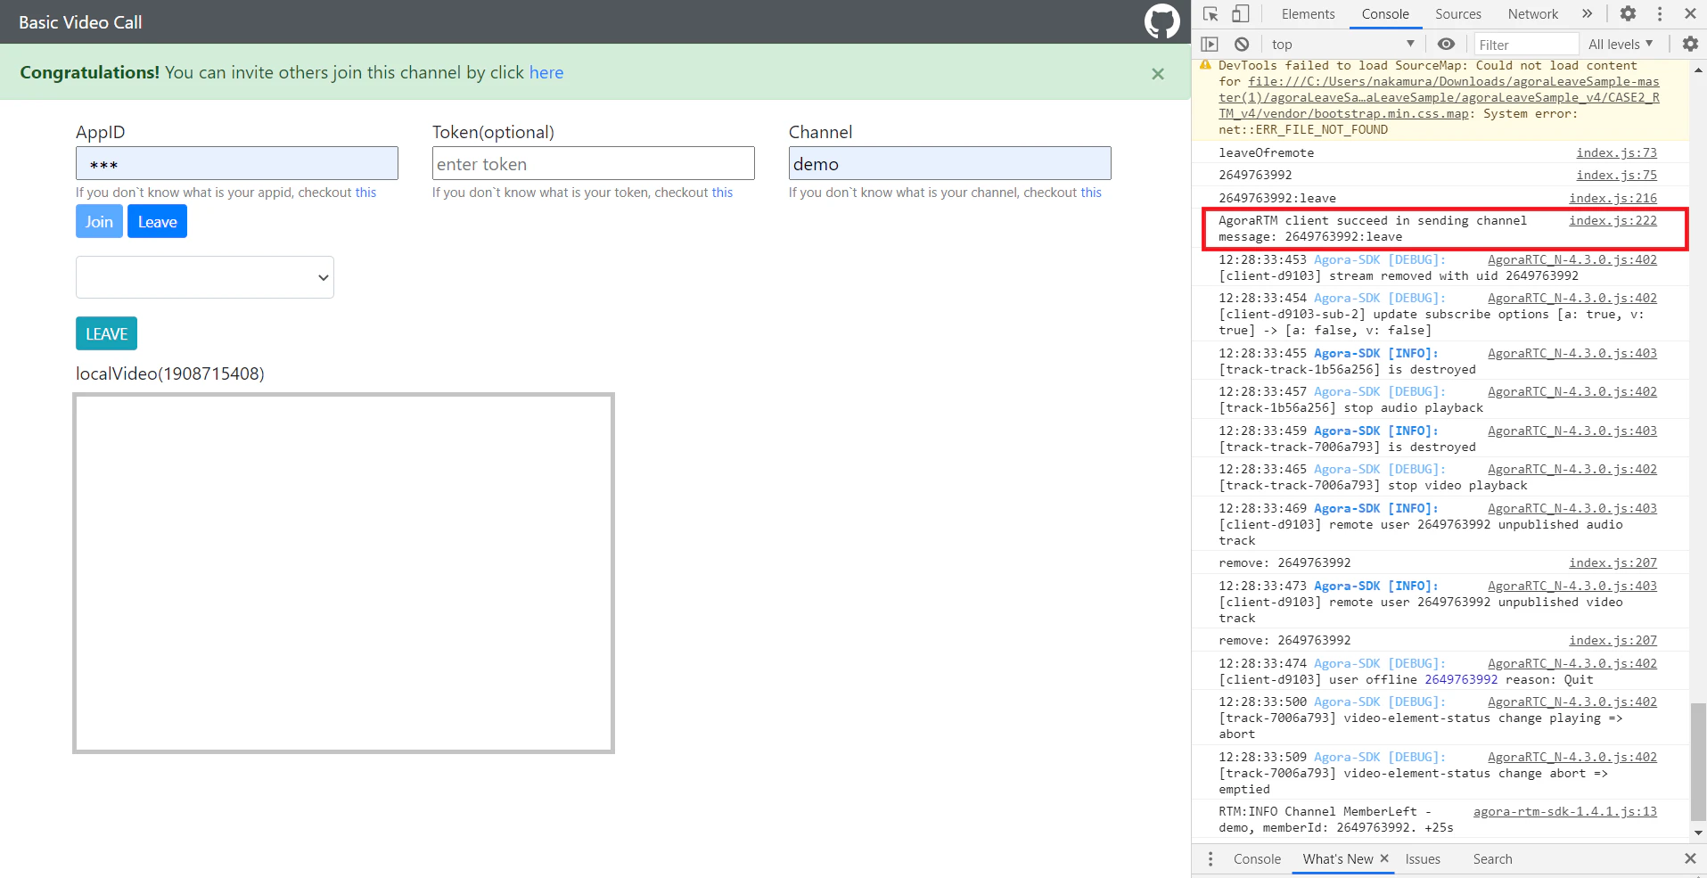Viewport: 1707px width, 878px height.
Task: Expand the top JavaScript context dropdown
Action: (1342, 44)
